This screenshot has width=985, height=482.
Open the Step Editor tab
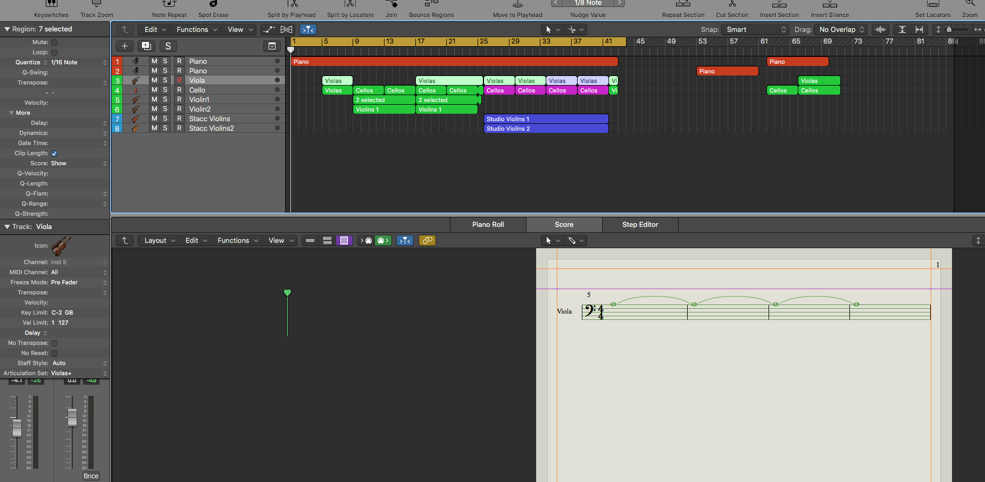tap(640, 225)
